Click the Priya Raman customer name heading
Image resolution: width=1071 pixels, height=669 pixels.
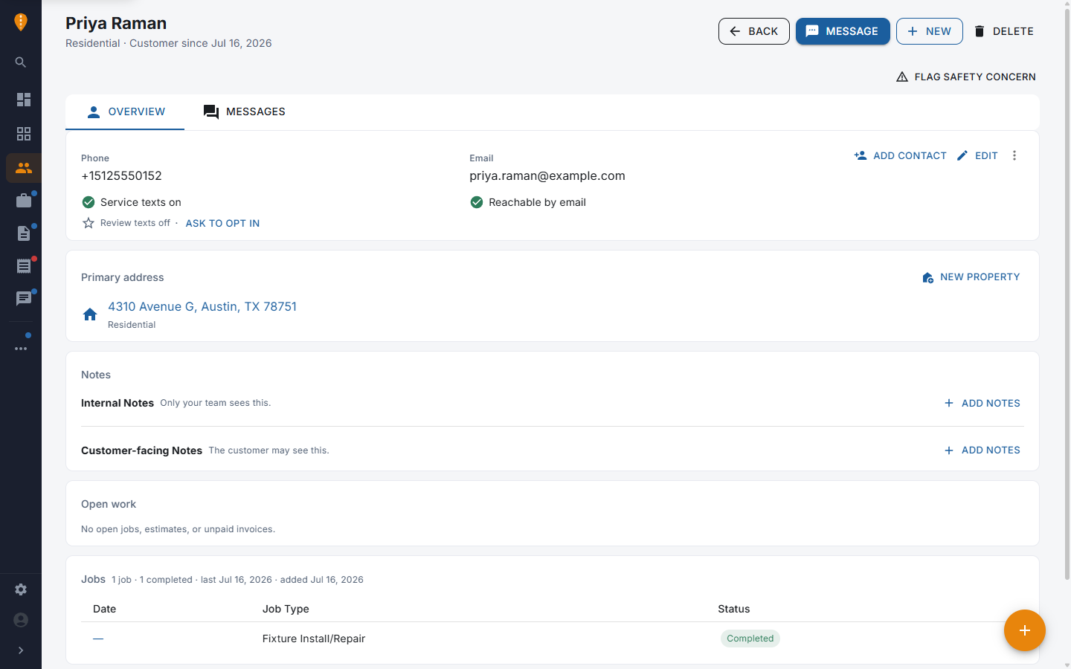pyautogui.click(x=116, y=23)
